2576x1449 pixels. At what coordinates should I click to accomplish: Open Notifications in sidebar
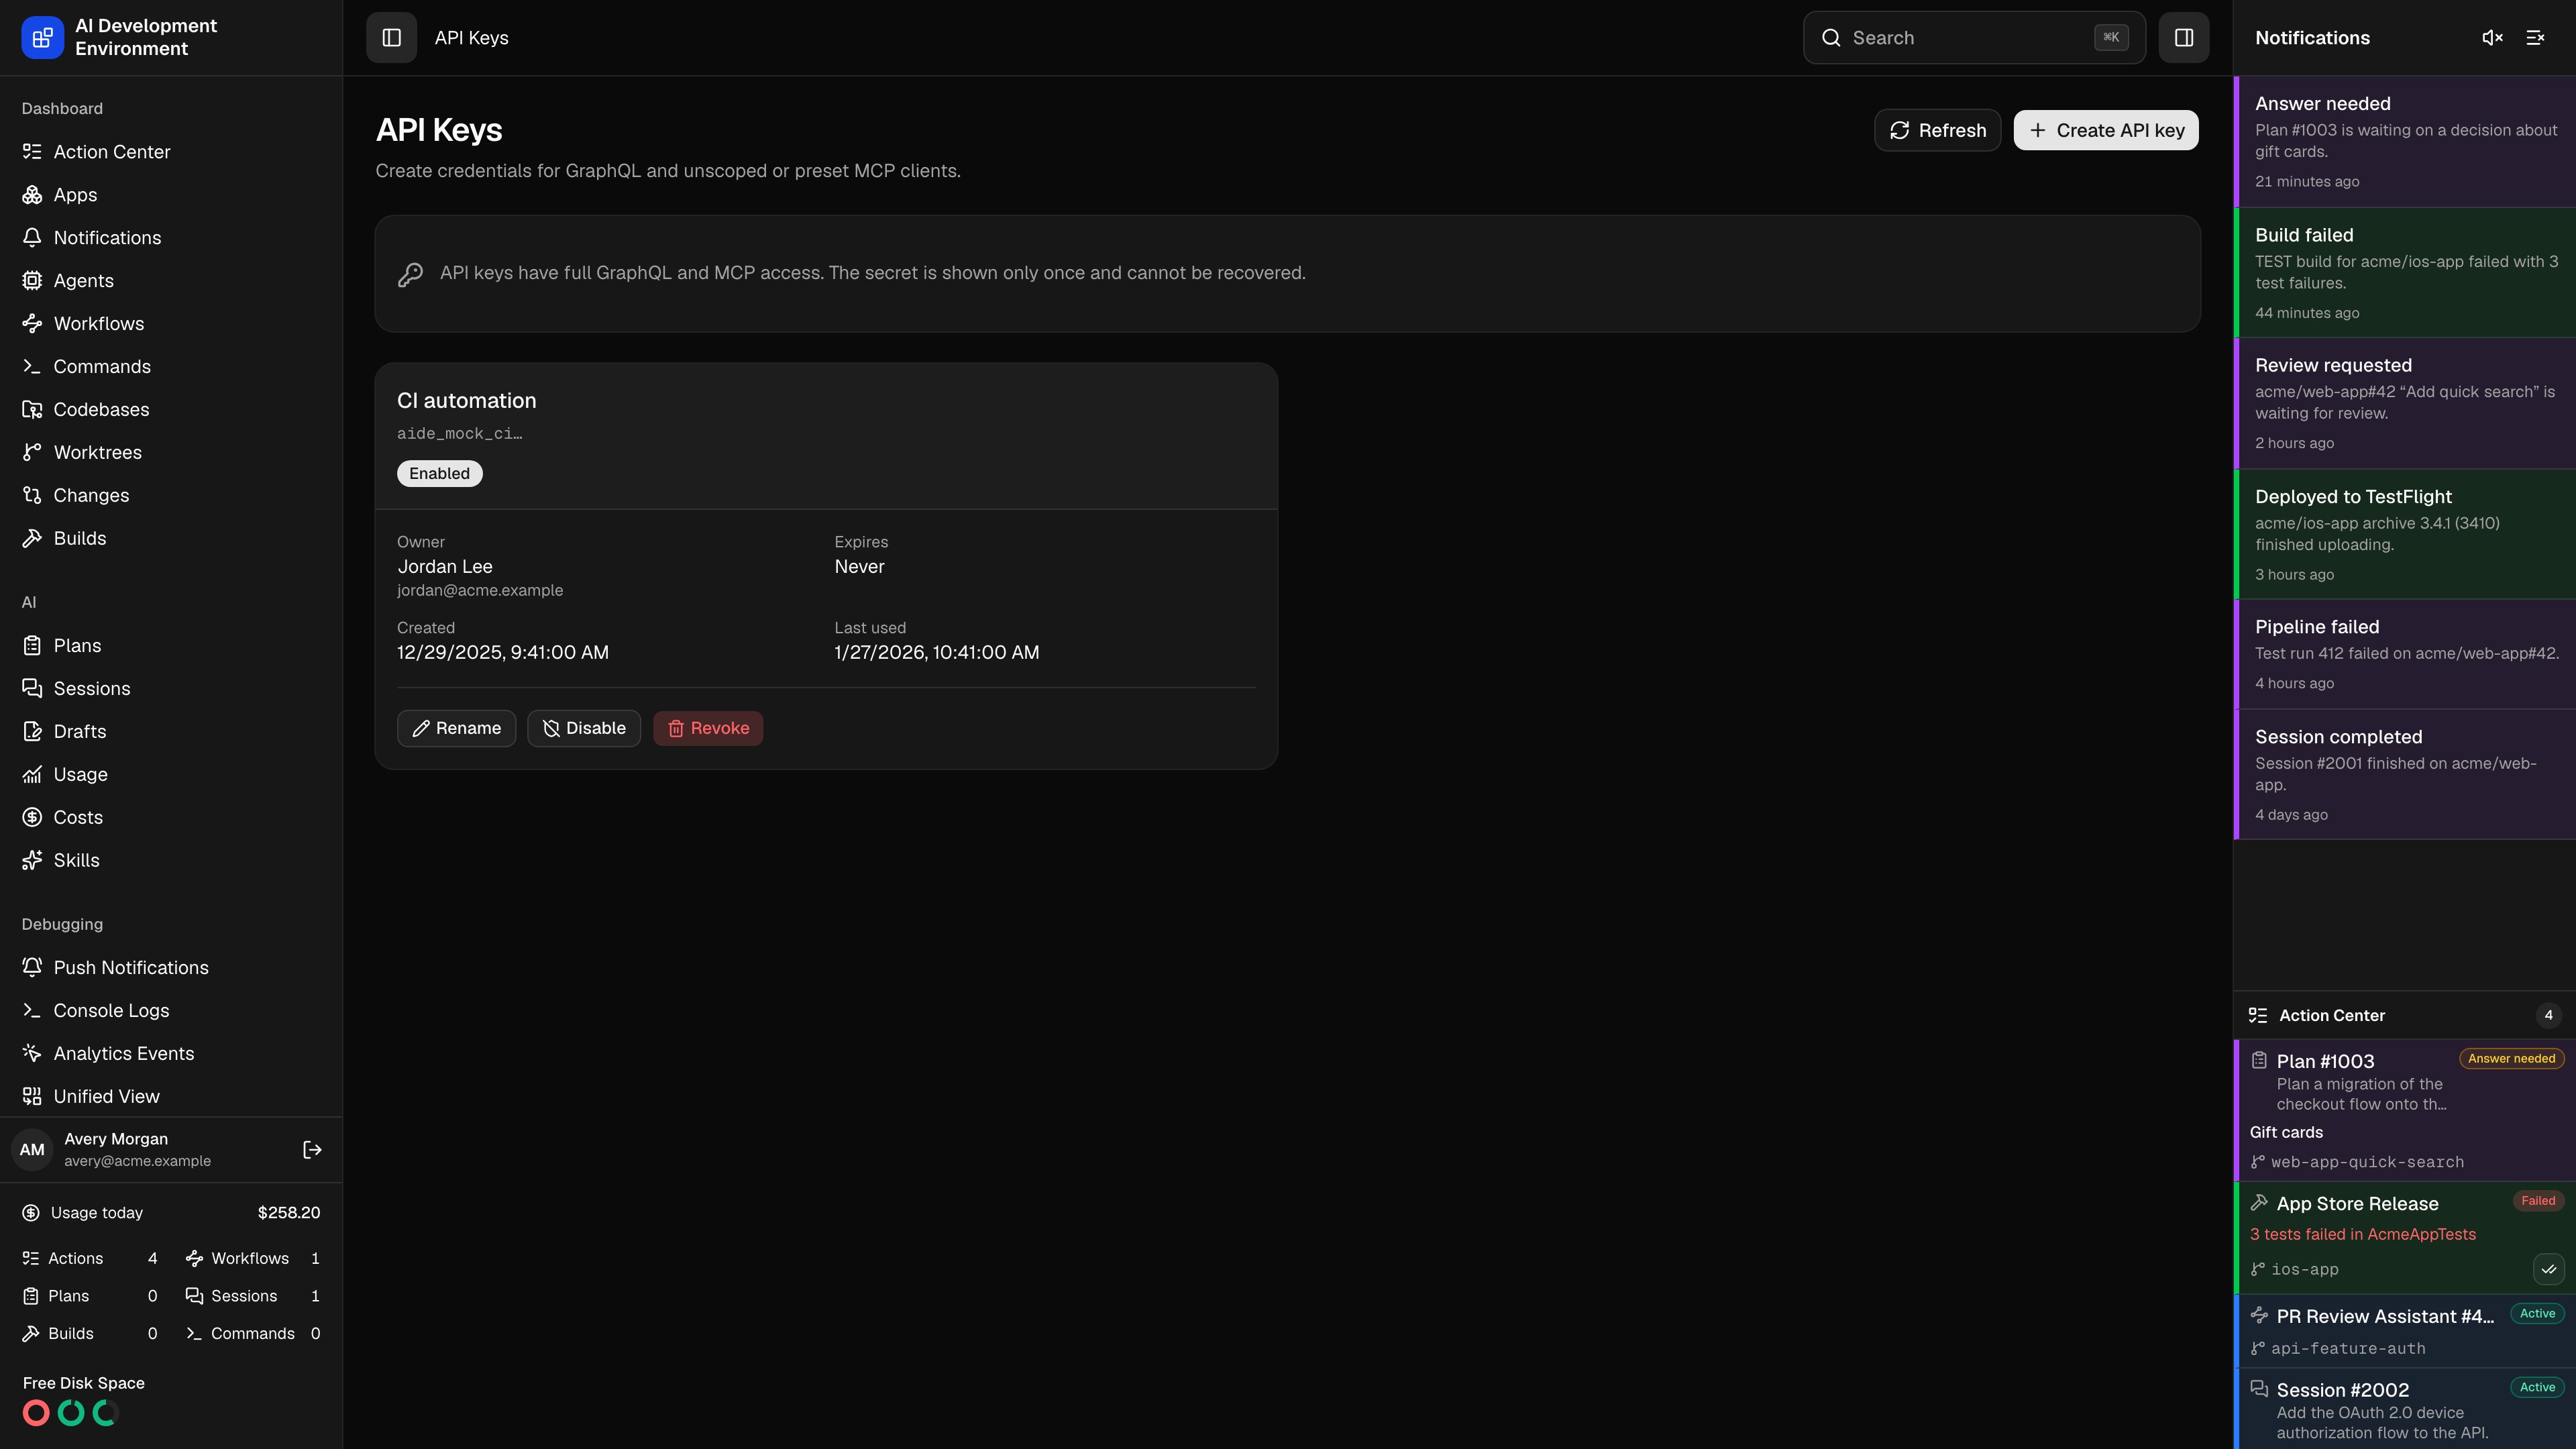click(x=171, y=238)
